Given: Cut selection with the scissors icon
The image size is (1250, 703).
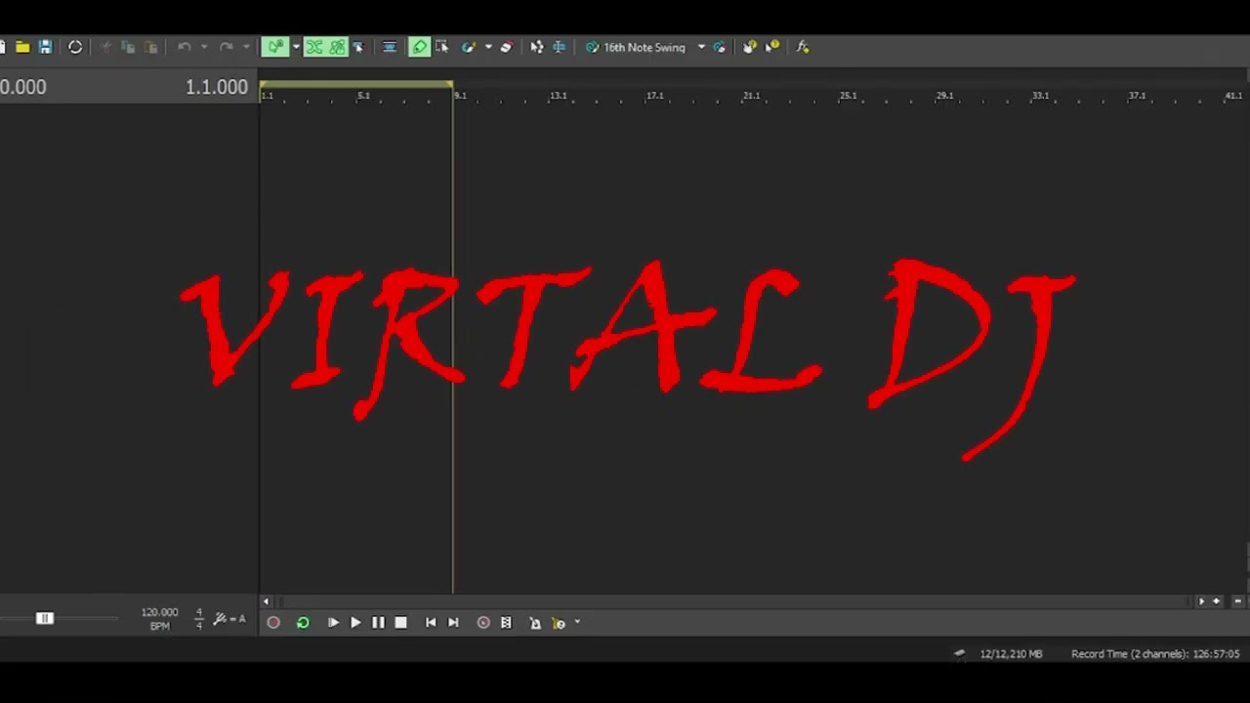Looking at the screenshot, I should 105,47.
